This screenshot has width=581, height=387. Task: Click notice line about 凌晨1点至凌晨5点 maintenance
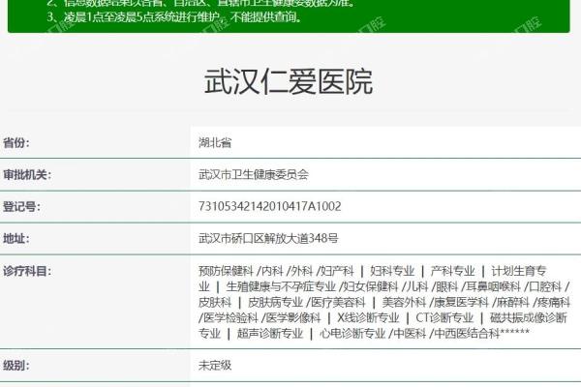tap(174, 17)
